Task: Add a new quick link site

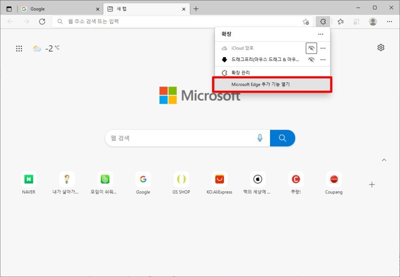Action: point(372,184)
